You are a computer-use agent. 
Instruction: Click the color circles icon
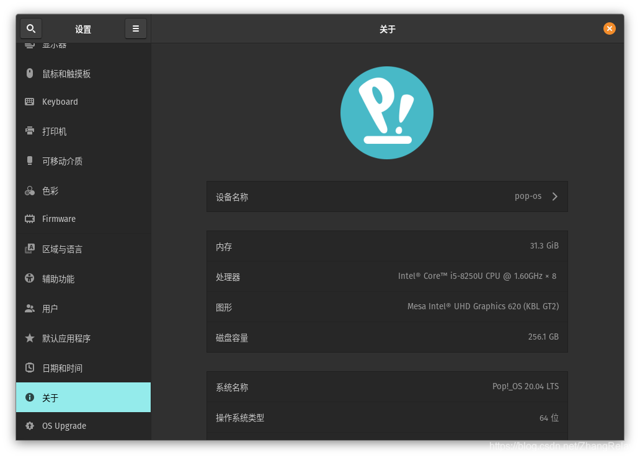[30, 190]
